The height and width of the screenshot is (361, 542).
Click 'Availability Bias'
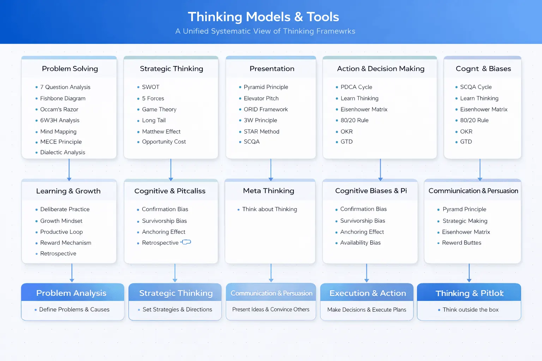click(x=360, y=243)
